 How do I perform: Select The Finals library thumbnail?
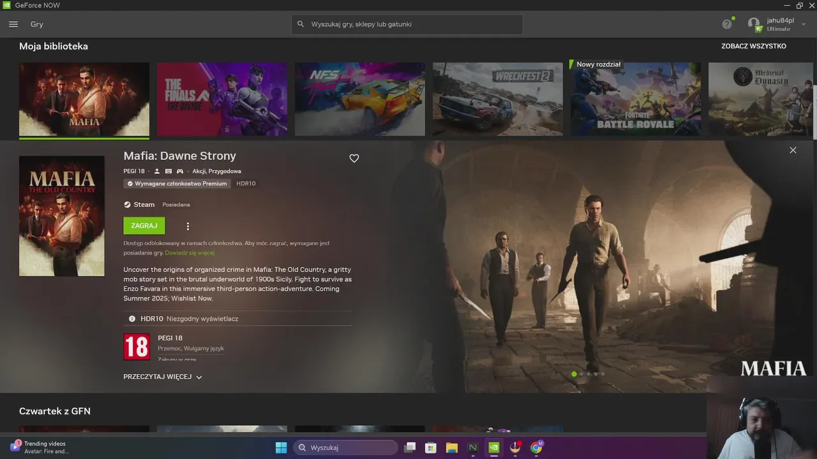click(x=222, y=99)
